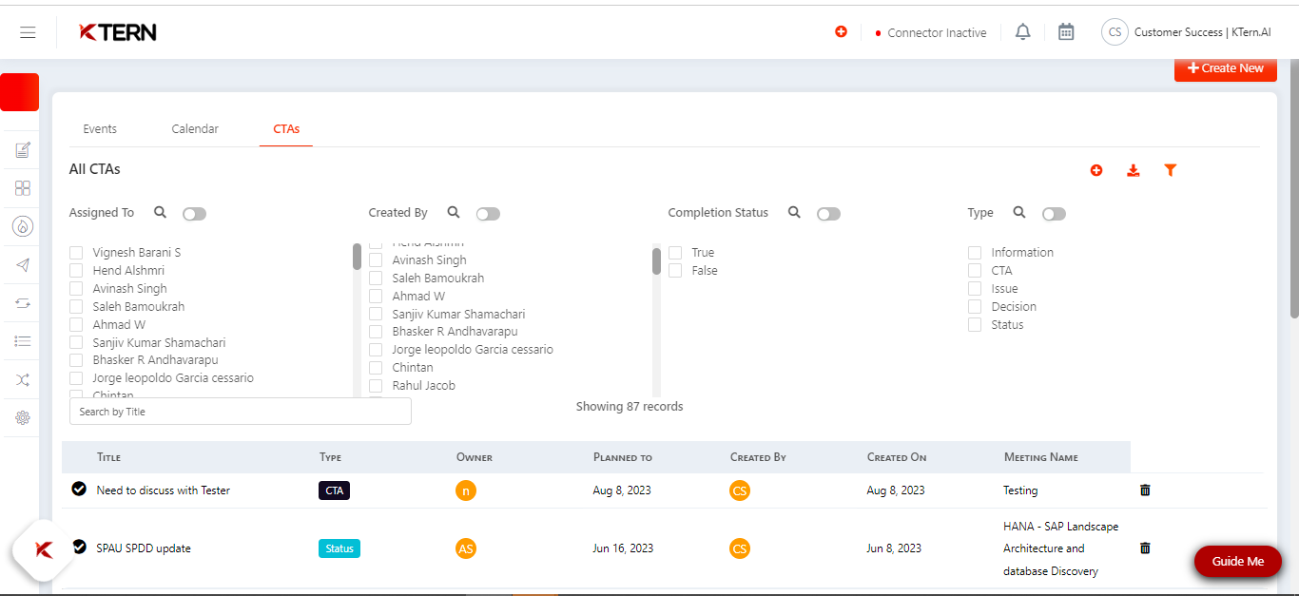Click the Connector Inactive status
Viewport: 1299px width, 596px height.
click(x=931, y=32)
